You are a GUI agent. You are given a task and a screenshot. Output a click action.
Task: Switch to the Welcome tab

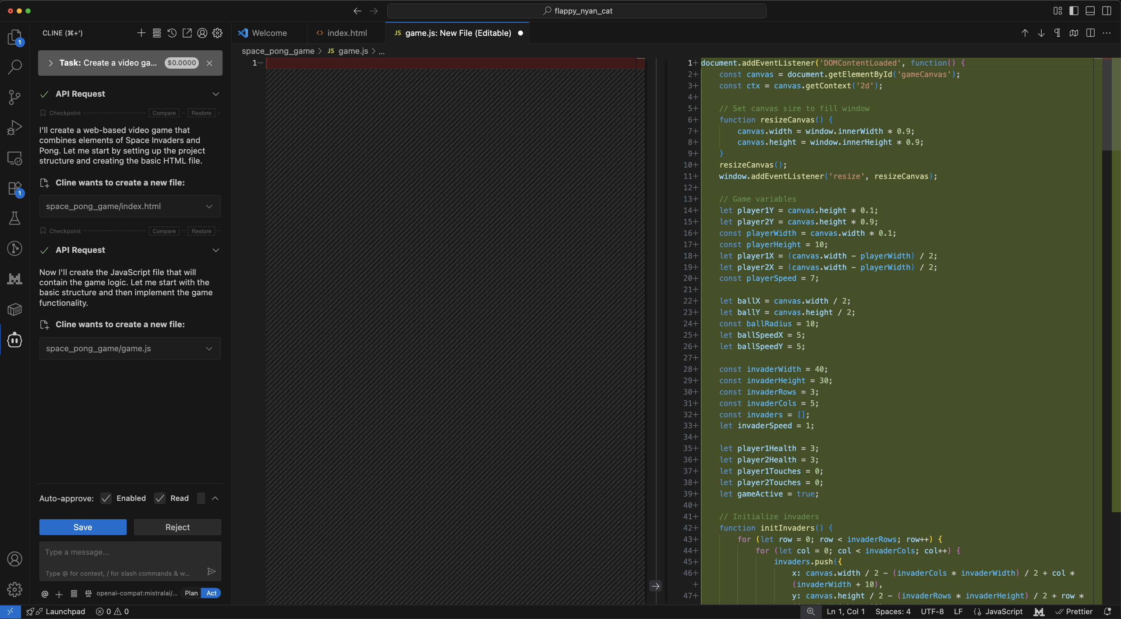coord(269,33)
